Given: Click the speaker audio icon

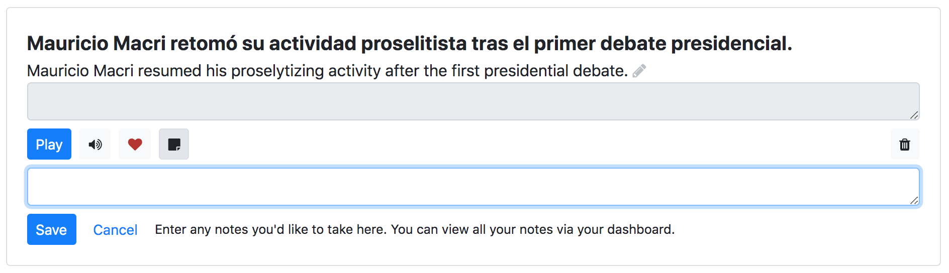Looking at the screenshot, I should [x=95, y=145].
